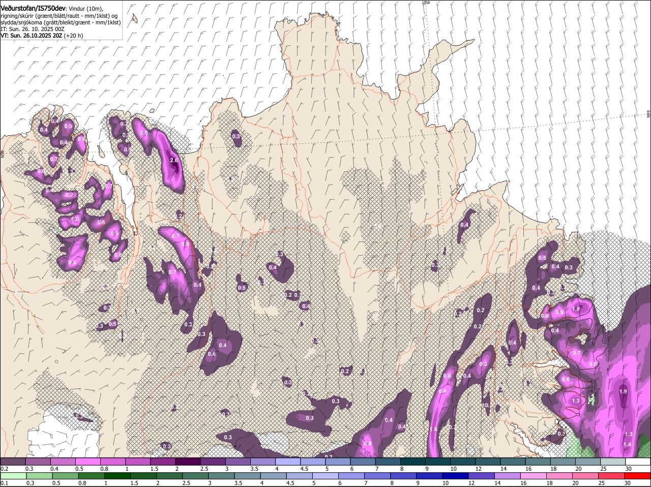Click the '12' label in the upper legend
This screenshot has height=487, width=651.
pos(478,469)
